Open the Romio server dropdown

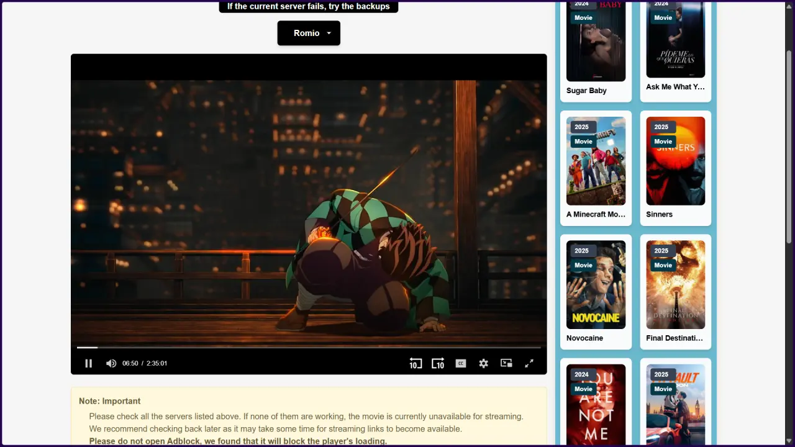click(x=309, y=33)
